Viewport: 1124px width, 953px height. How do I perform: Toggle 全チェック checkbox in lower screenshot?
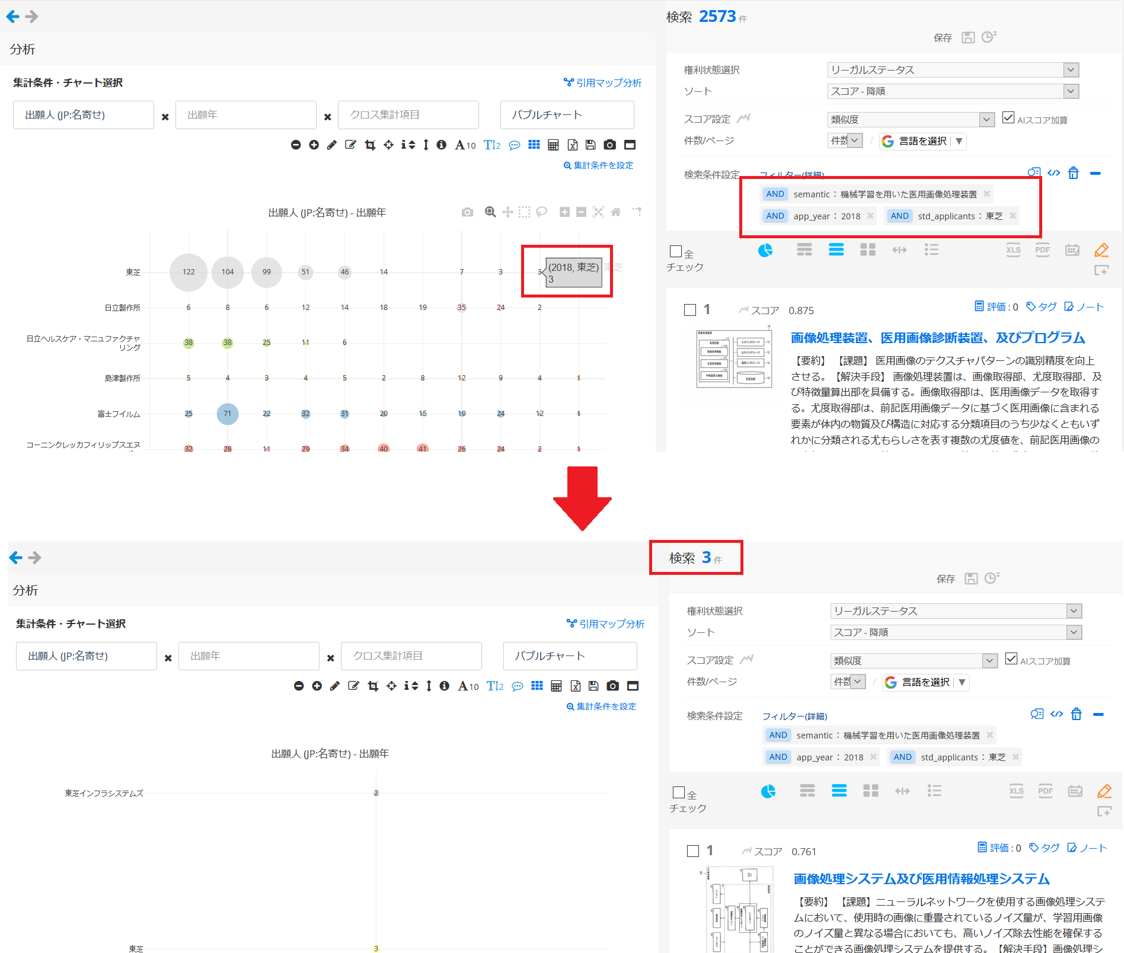679,792
